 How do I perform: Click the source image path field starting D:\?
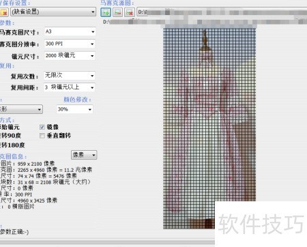pos(222,12)
